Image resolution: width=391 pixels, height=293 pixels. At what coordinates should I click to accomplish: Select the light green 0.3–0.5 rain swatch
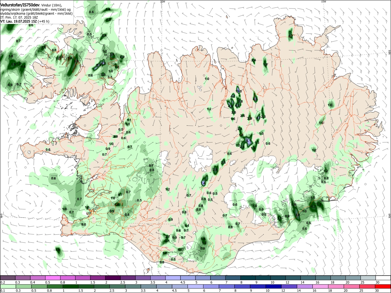click(23, 286)
